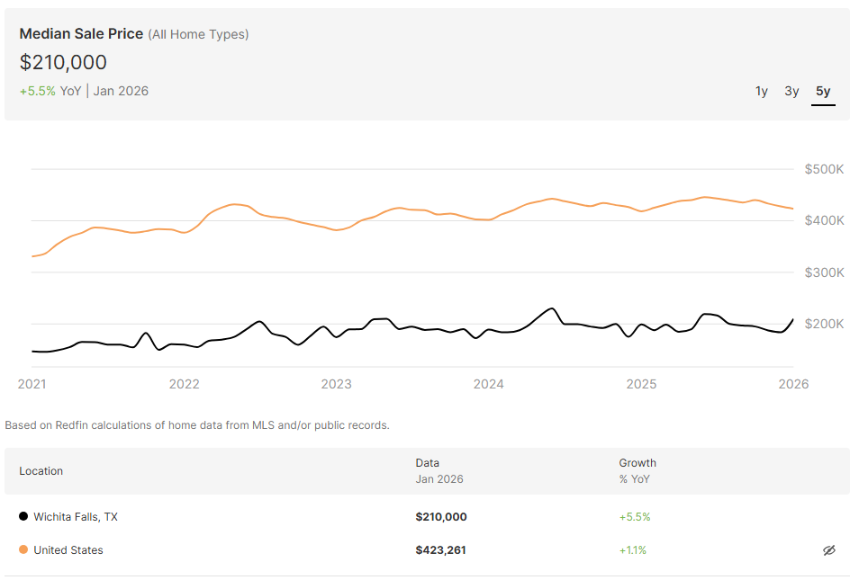Select the 5y time range tab
This screenshot has width=859, height=580.
pyautogui.click(x=822, y=91)
